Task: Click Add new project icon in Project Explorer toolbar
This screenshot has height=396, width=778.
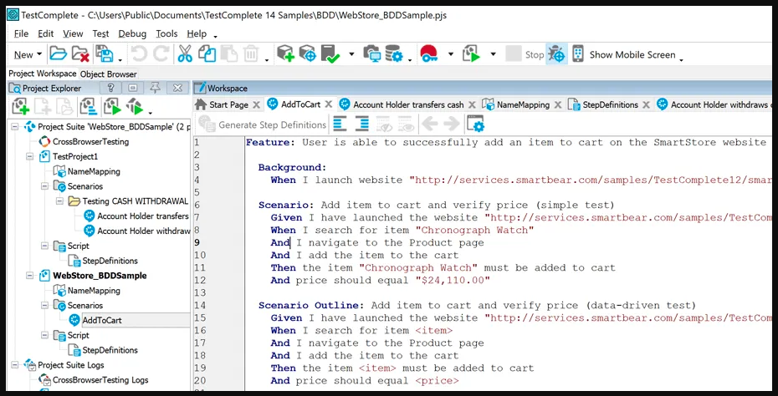Action: pyautogui.click(x=20, y=106)
